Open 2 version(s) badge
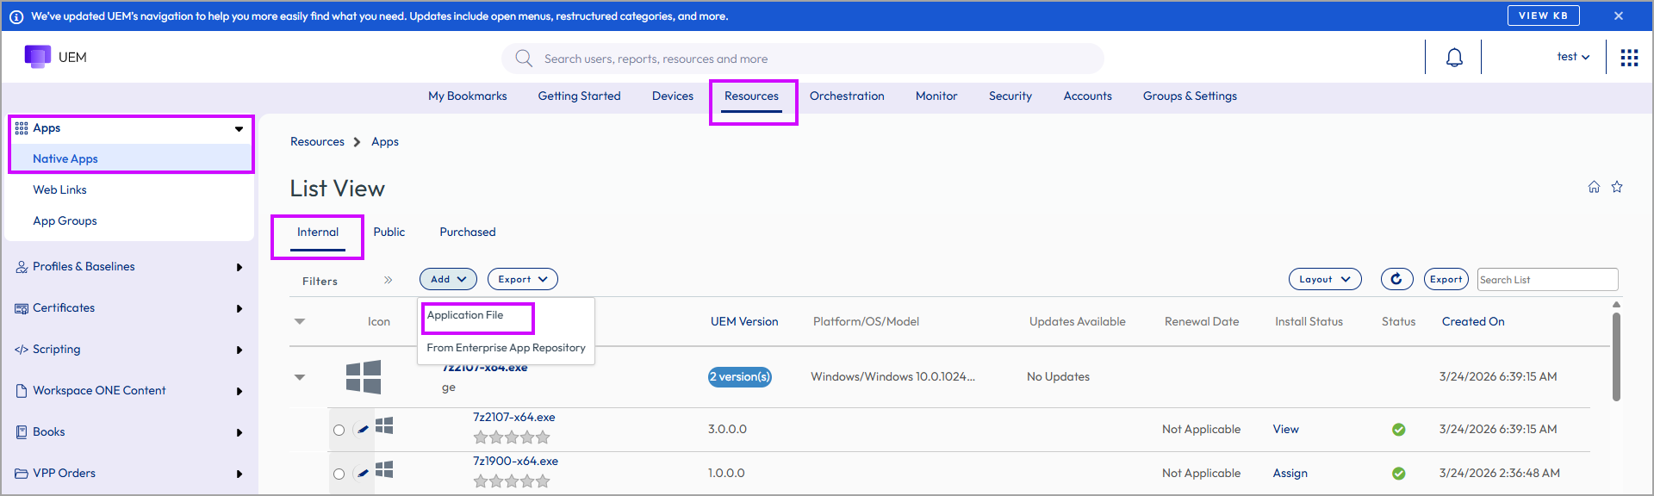Viewport: 1654px width, 496px height. click(740, 377)
